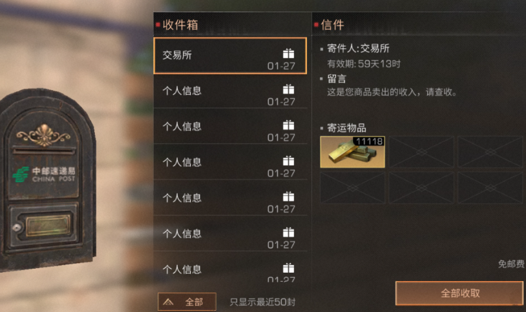
Task: Open the 全部 filter dropdown
Action: 187,302
